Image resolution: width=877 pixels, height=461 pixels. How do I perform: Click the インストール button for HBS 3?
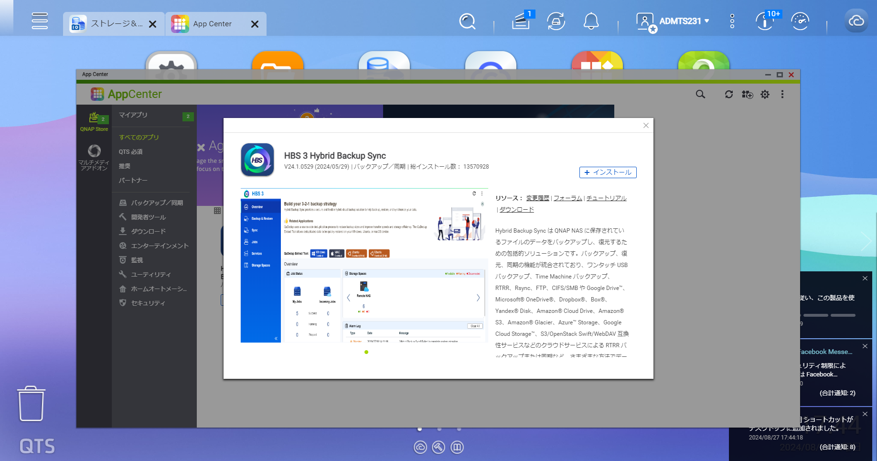tap(608, 172)
